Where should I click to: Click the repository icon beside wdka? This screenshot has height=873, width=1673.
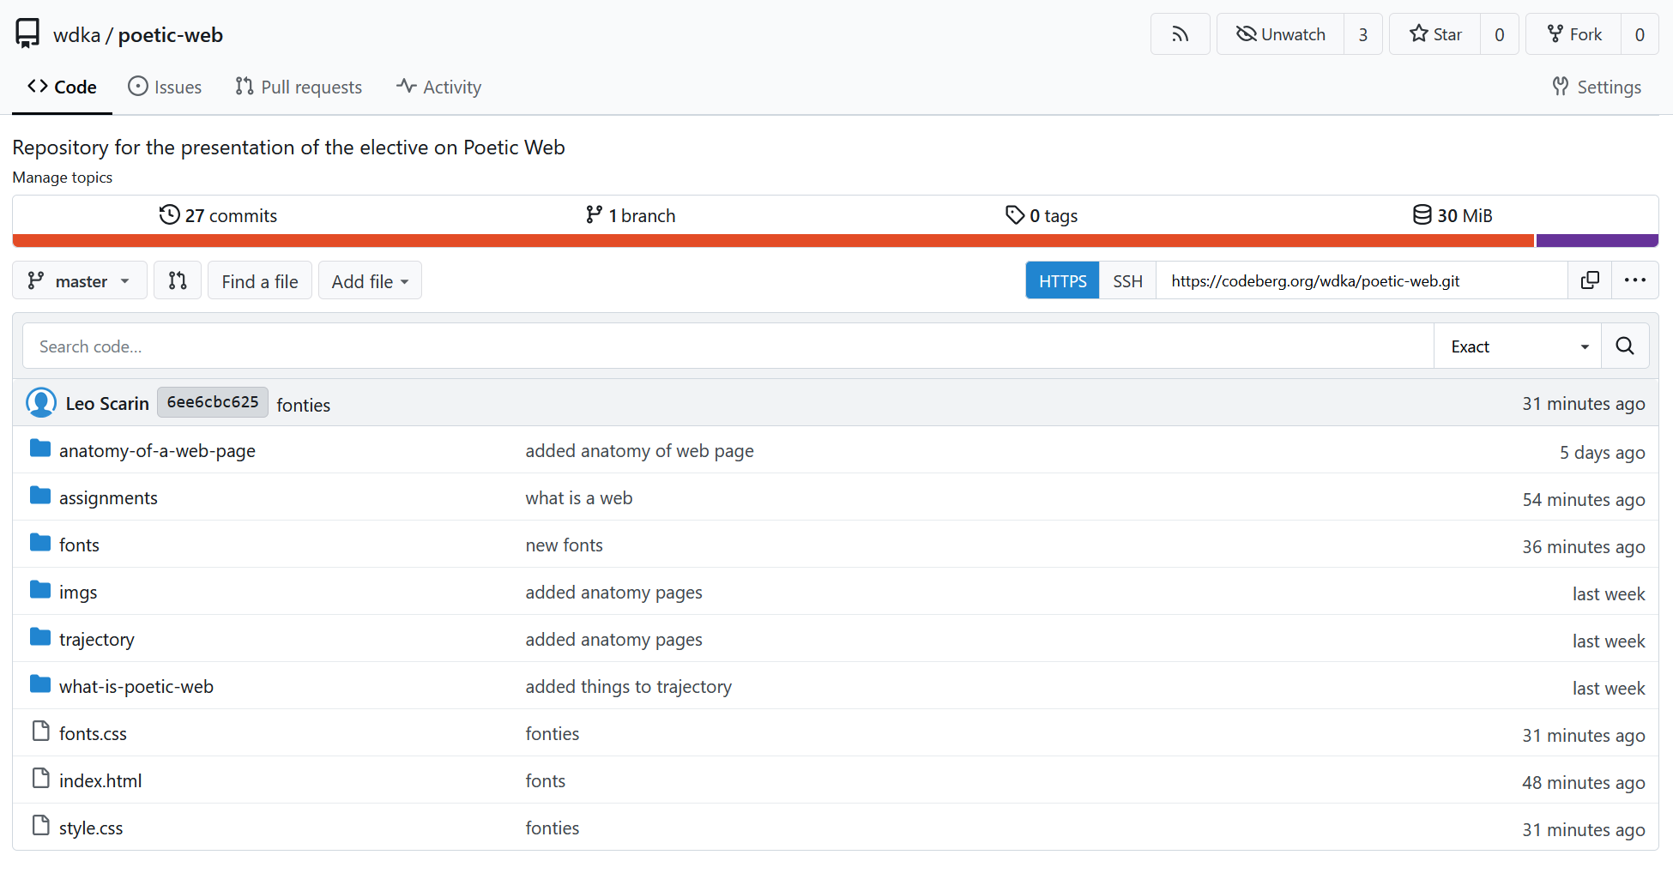point(27,34)
